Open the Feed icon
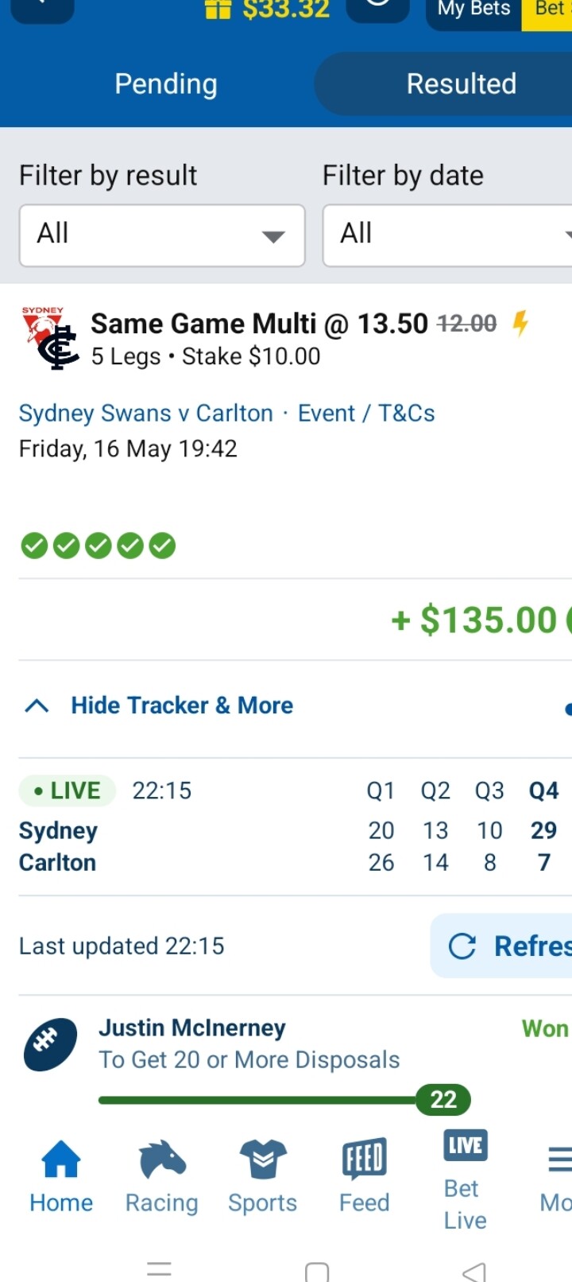Viewport: 572px width, 1282px height. tap(364, 1160)
